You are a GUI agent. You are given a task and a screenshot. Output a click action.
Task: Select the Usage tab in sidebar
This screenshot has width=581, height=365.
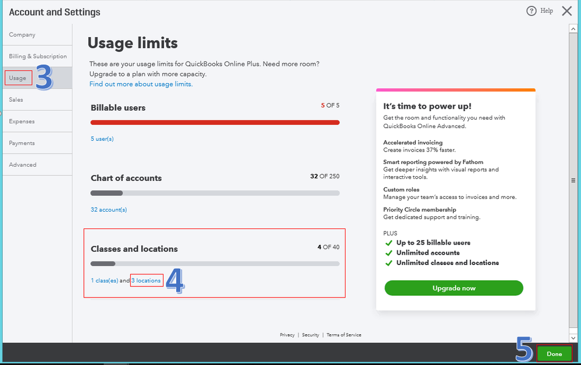click(17, 78)
